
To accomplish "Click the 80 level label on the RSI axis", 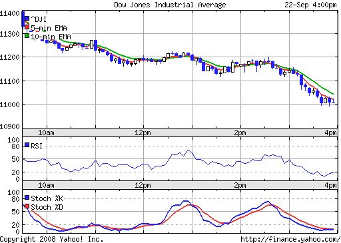I will tap(15, 146).
